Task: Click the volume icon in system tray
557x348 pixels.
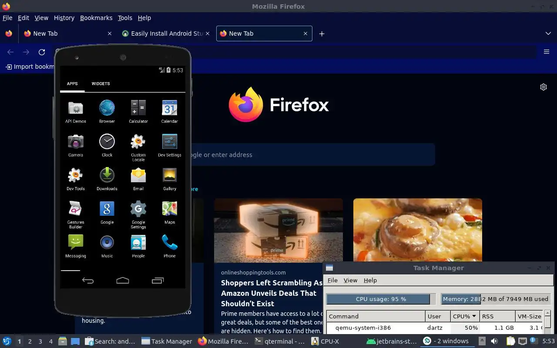Action: coord(494,341)
